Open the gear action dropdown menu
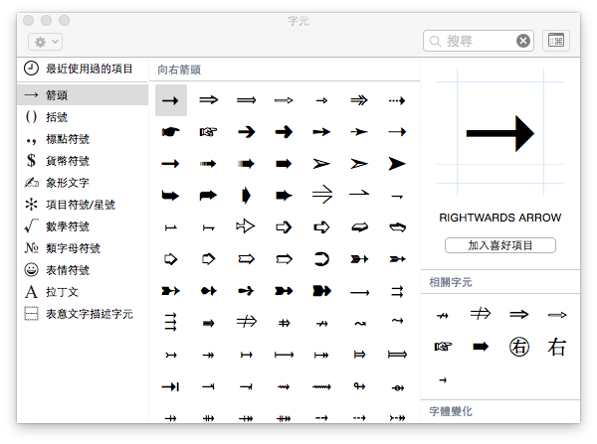Screen dimensions: 597x444 coord(45,42)
